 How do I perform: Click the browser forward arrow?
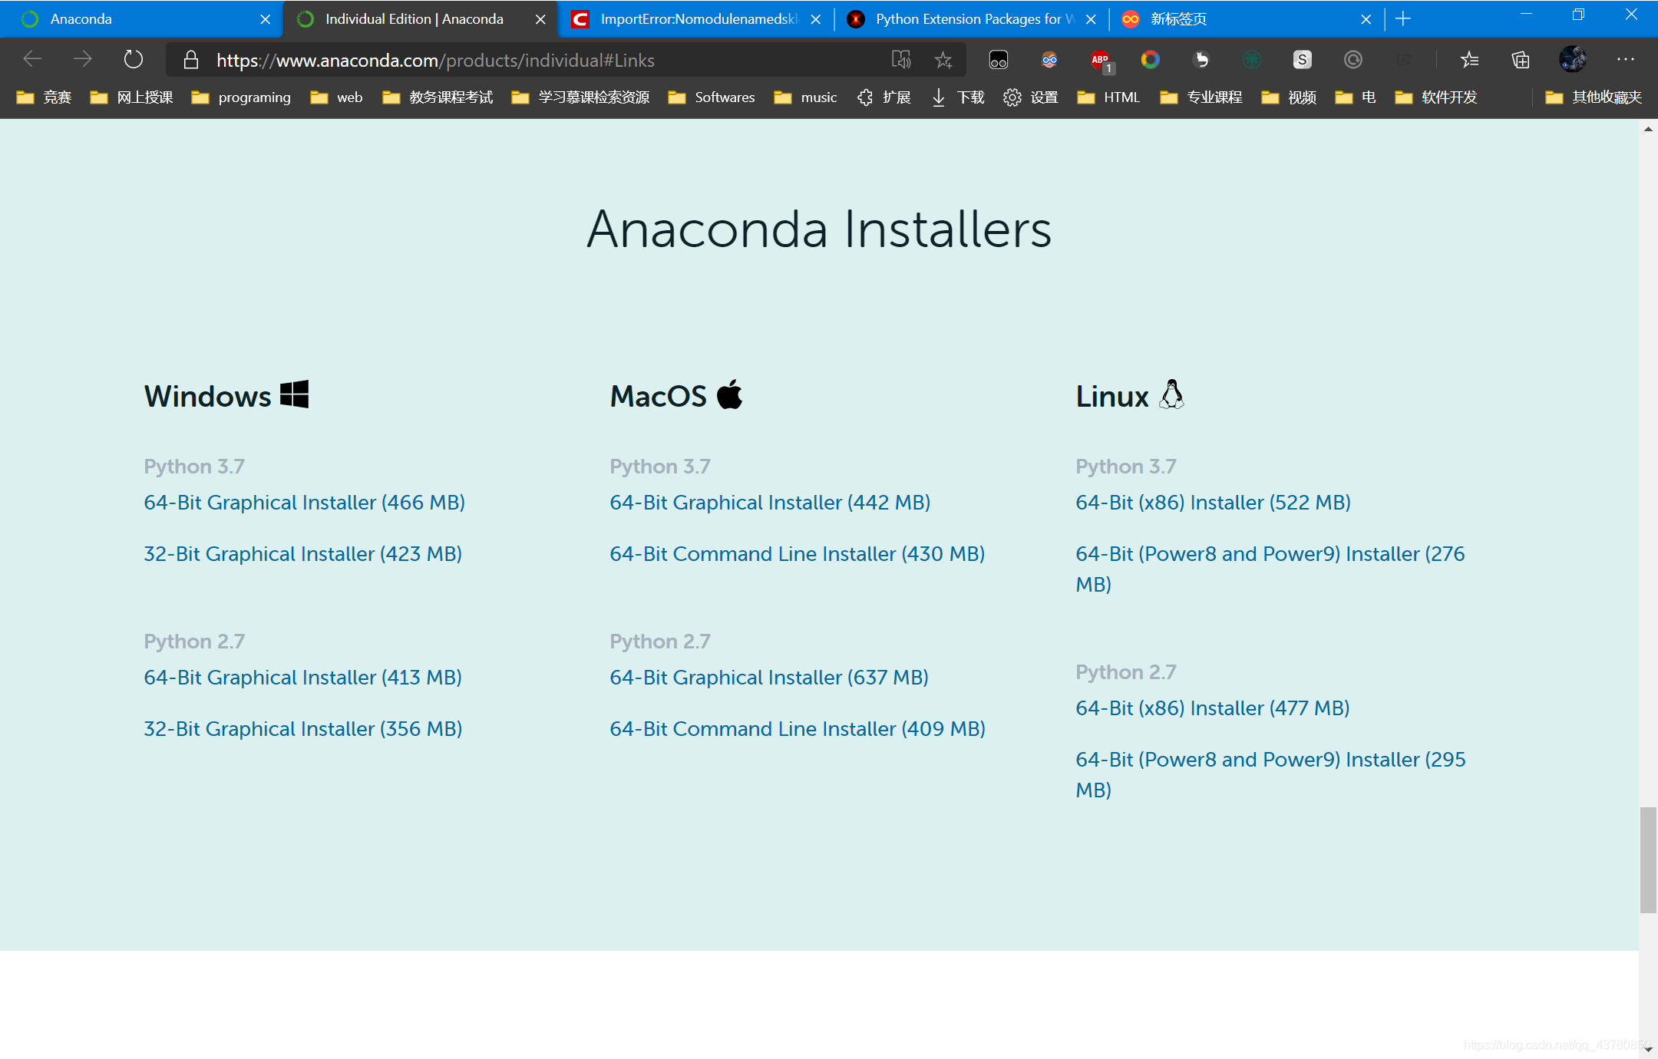(x=82, y=59)
